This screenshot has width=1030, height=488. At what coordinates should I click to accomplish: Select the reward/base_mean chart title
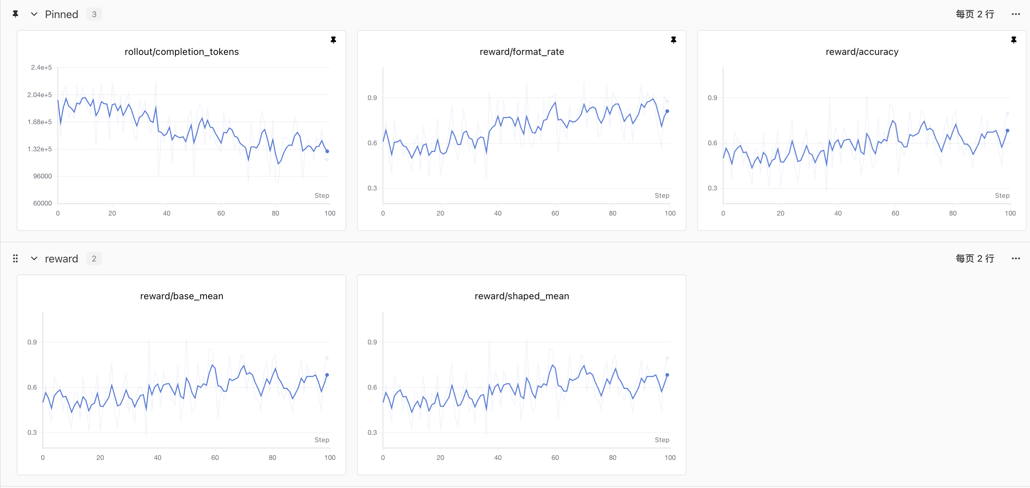point(182,296)
